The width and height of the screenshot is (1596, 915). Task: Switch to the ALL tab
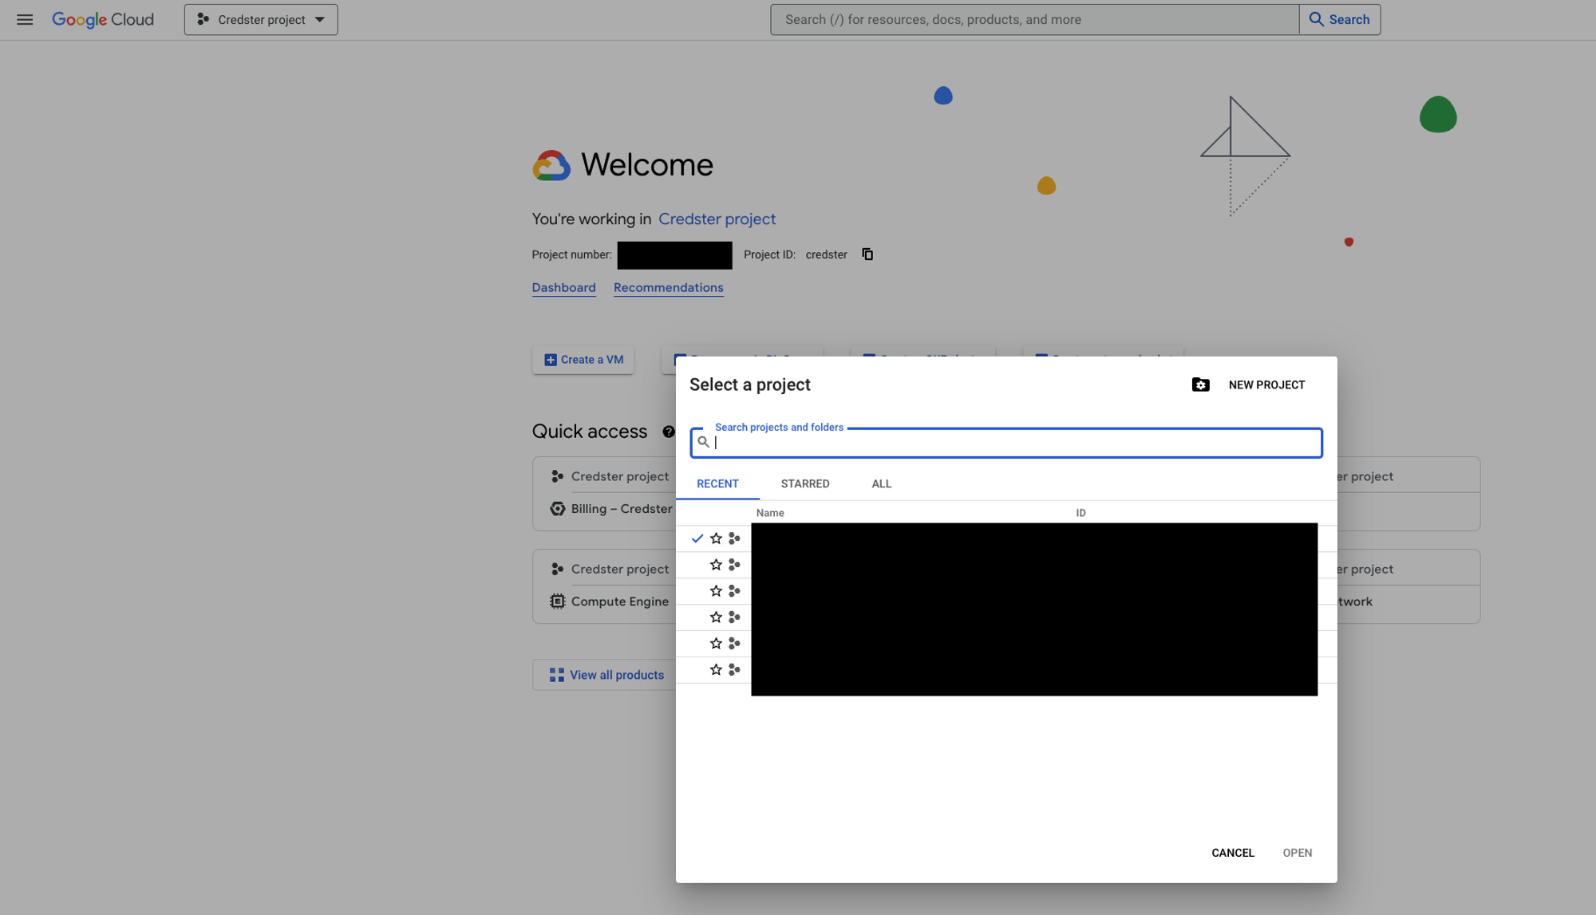point(881,483)
